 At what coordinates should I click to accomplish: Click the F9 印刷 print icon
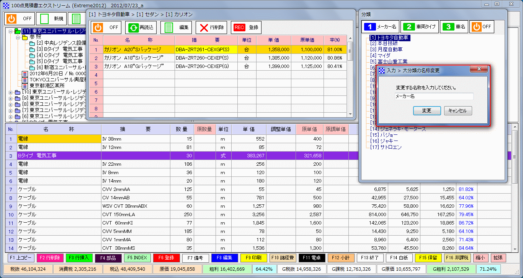tap(253, 258)
